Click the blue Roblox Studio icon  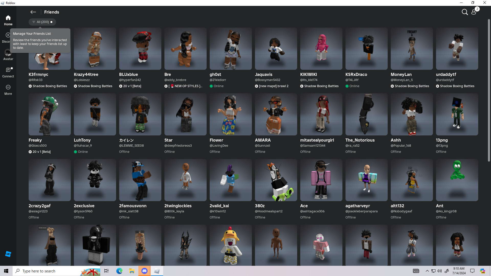pos(8,254)
